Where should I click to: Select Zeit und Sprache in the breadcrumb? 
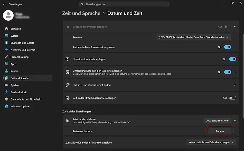[x=81, y=13]
